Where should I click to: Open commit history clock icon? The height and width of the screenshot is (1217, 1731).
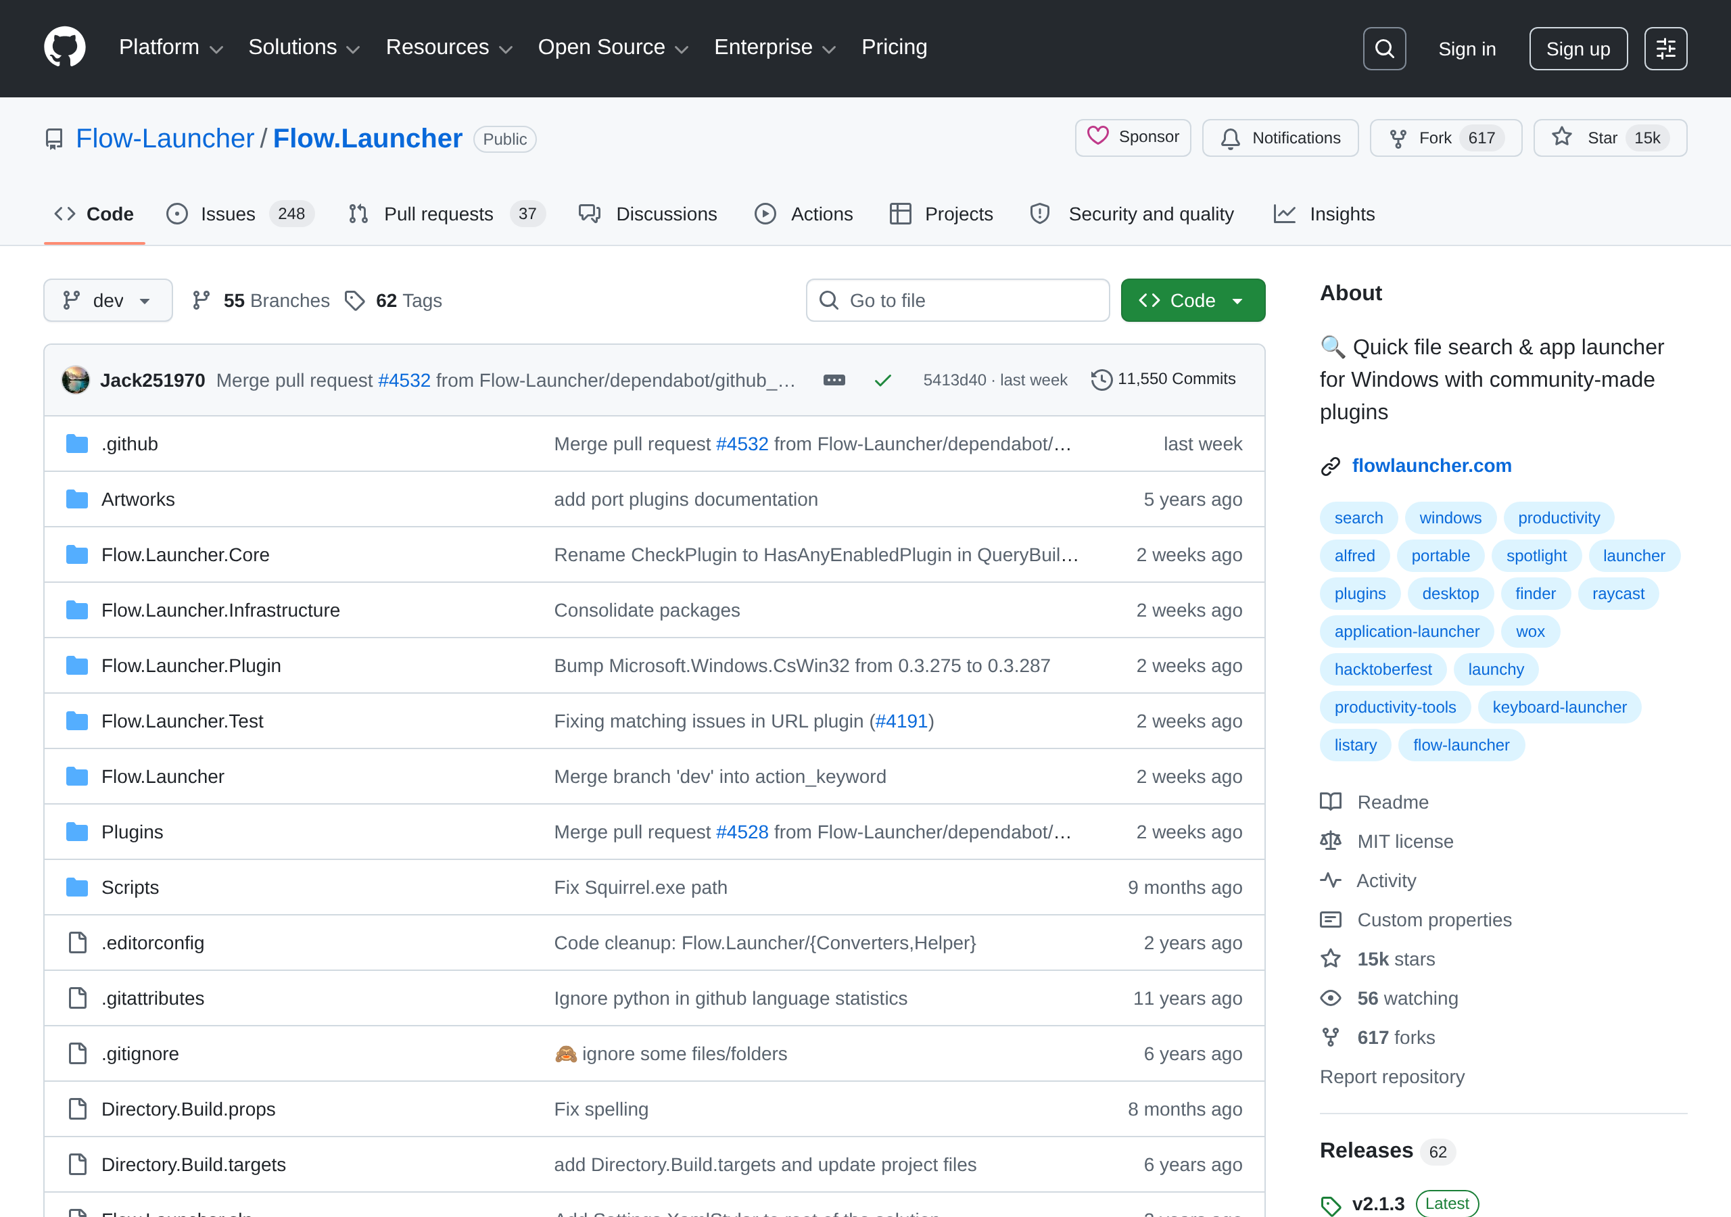point(1101,379)
